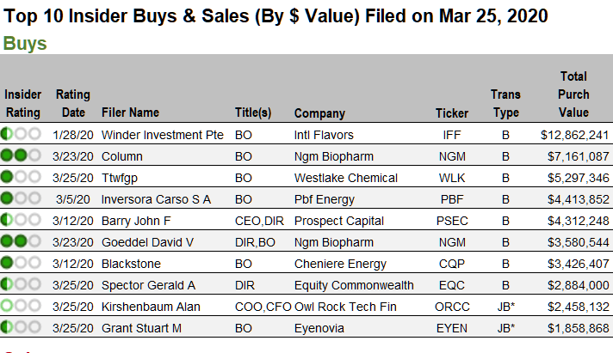Click the IFF ticker symbol
Screen dimensions: 613x353
(452, 135)
